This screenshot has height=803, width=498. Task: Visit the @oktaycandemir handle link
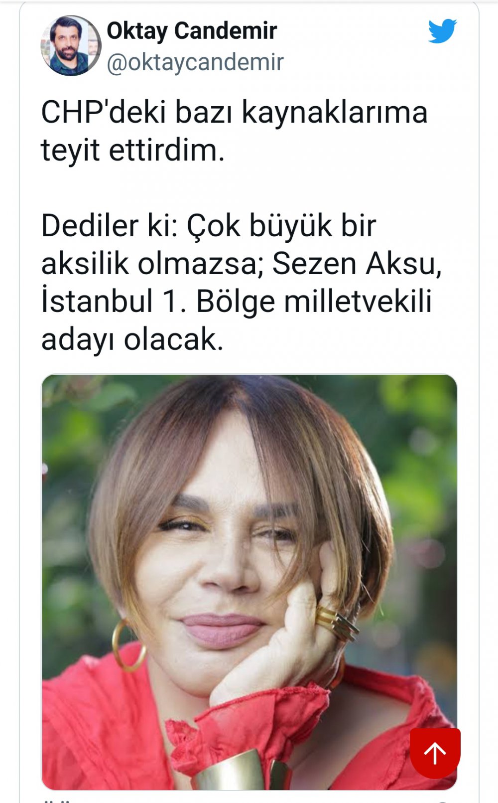(195, 62)
